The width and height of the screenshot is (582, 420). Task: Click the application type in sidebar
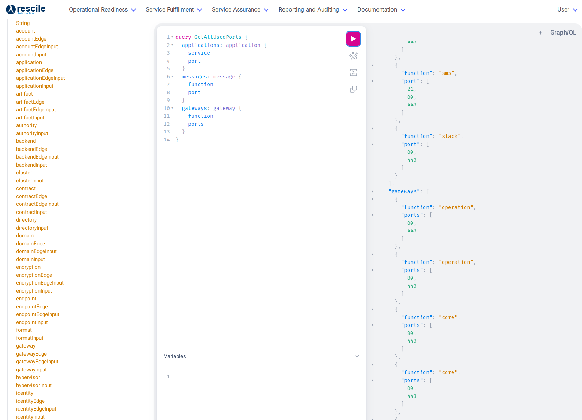click(x=29, y=62)
